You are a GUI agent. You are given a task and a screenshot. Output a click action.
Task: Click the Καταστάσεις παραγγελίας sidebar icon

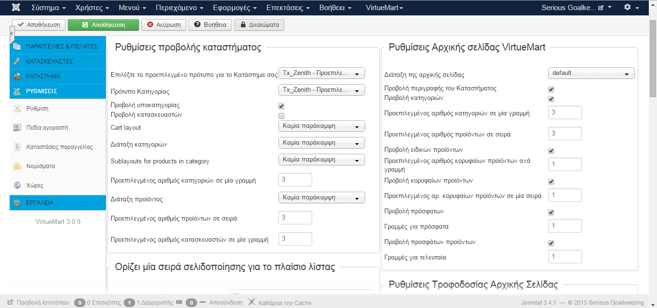pos(17,147)
